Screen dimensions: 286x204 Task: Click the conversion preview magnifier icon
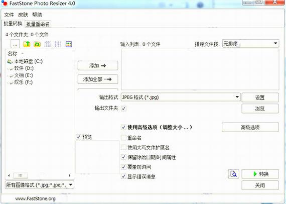coord(234,174)
